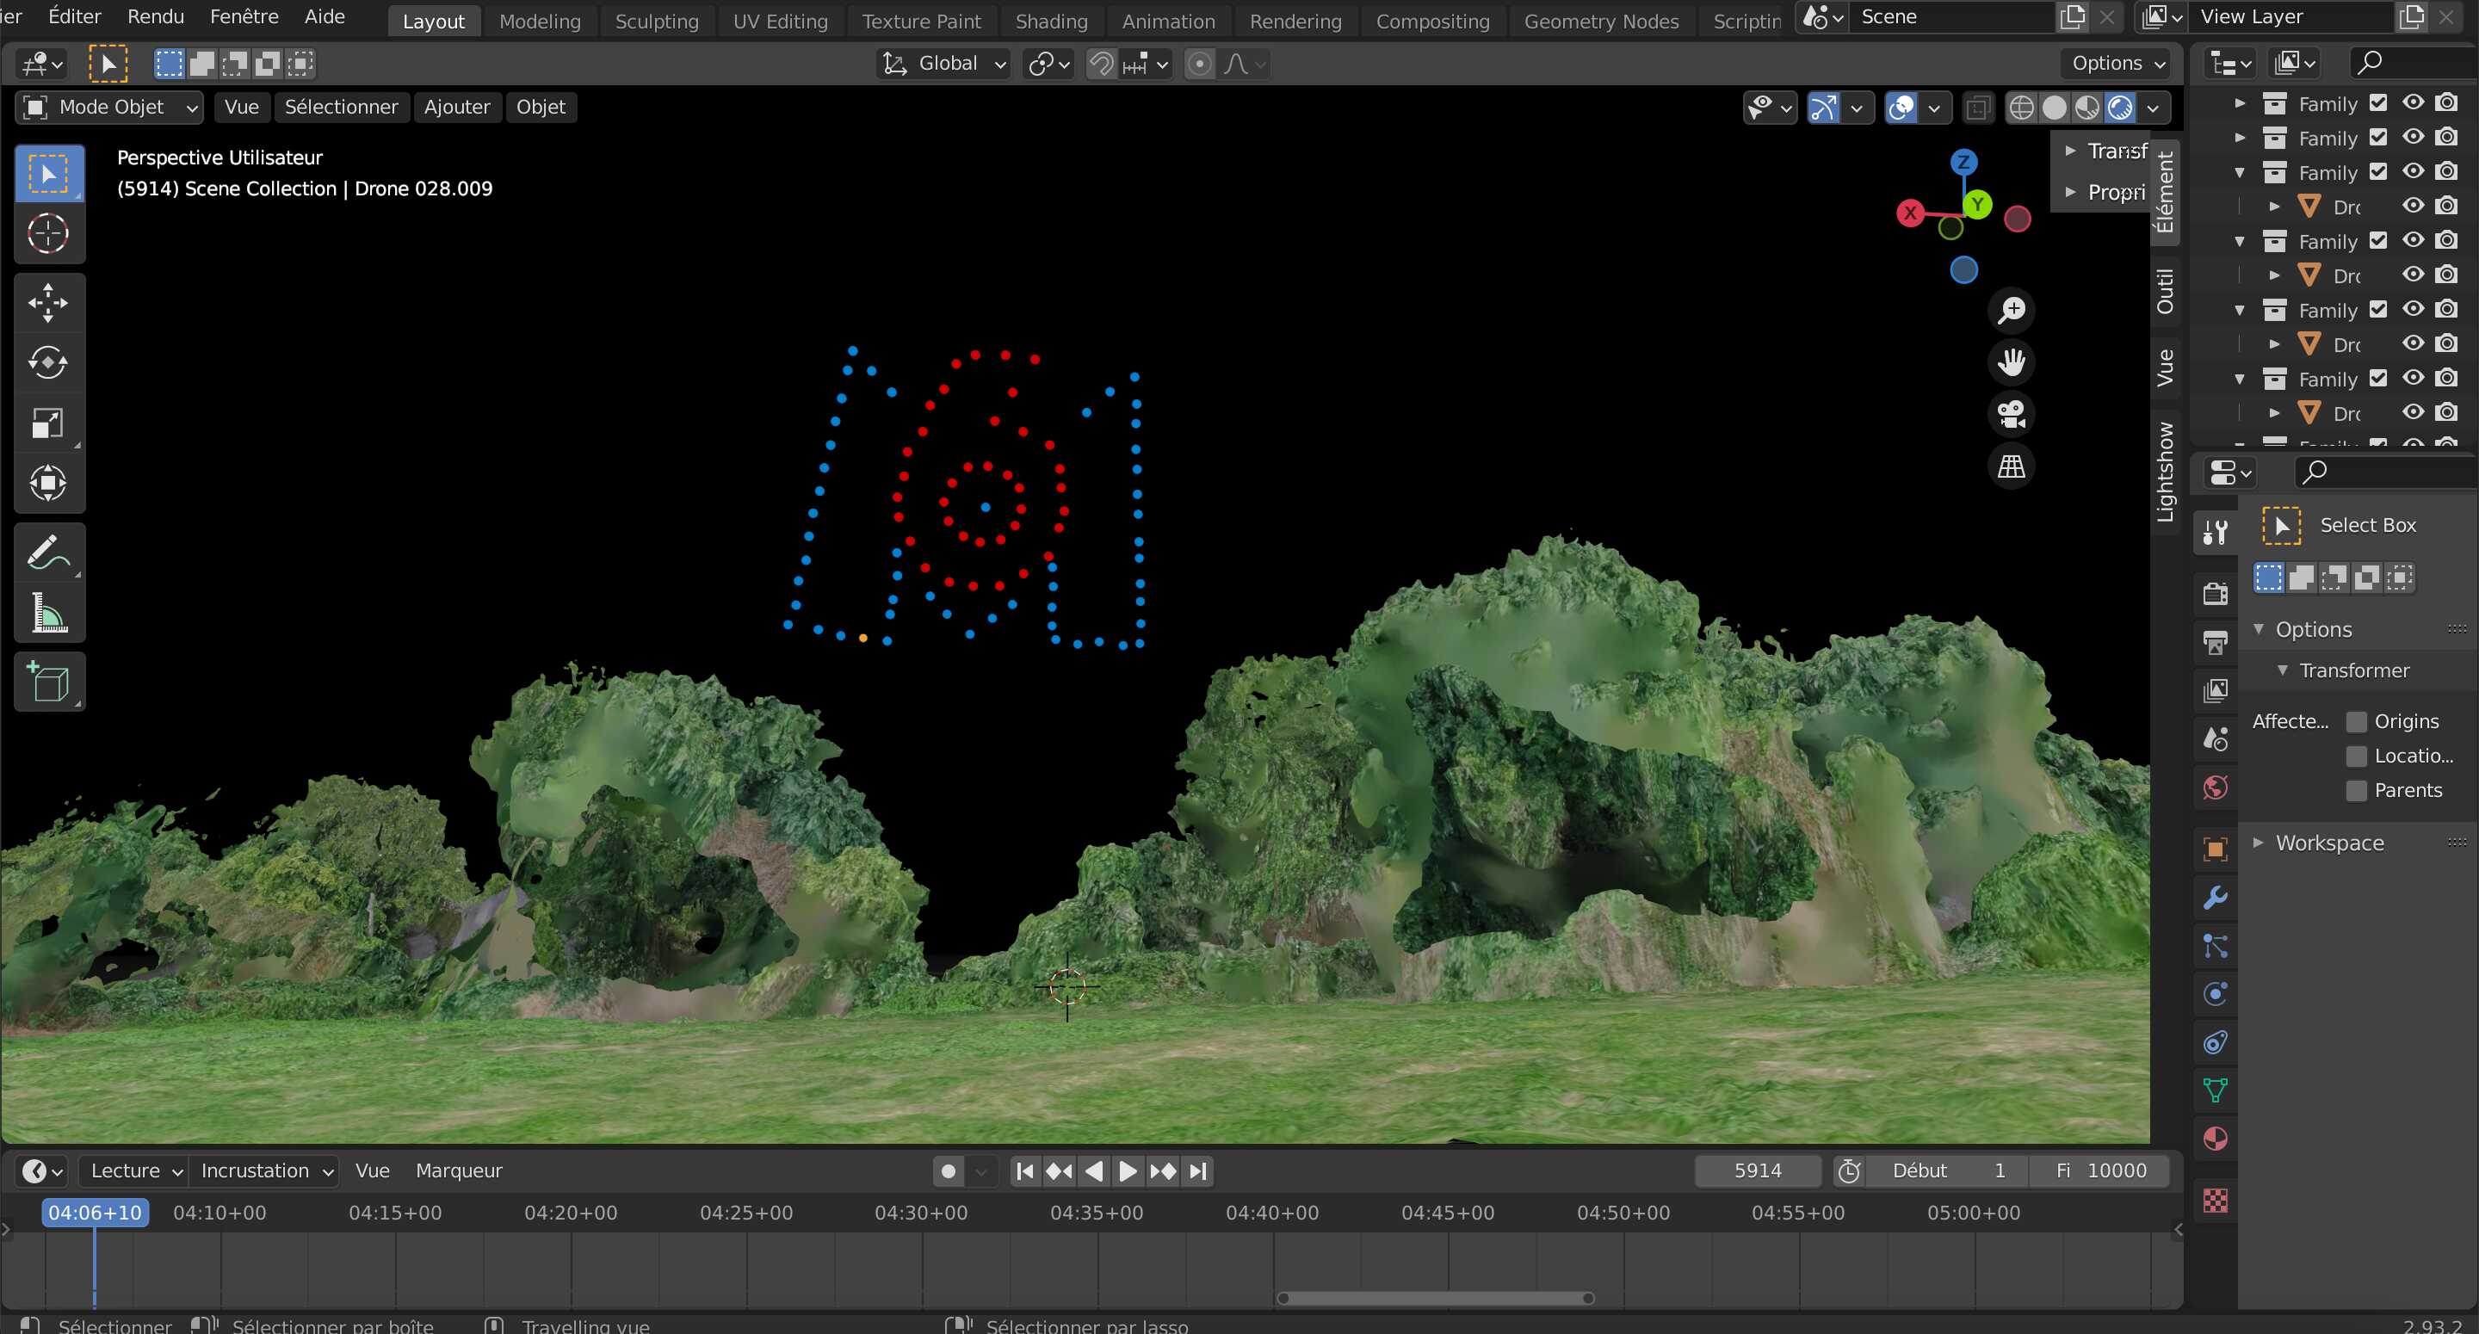The height and width of the screenshot is (1334, 2479).
Task: Open the Particles properties tab icon
Action: click(x=2216, y=946)
